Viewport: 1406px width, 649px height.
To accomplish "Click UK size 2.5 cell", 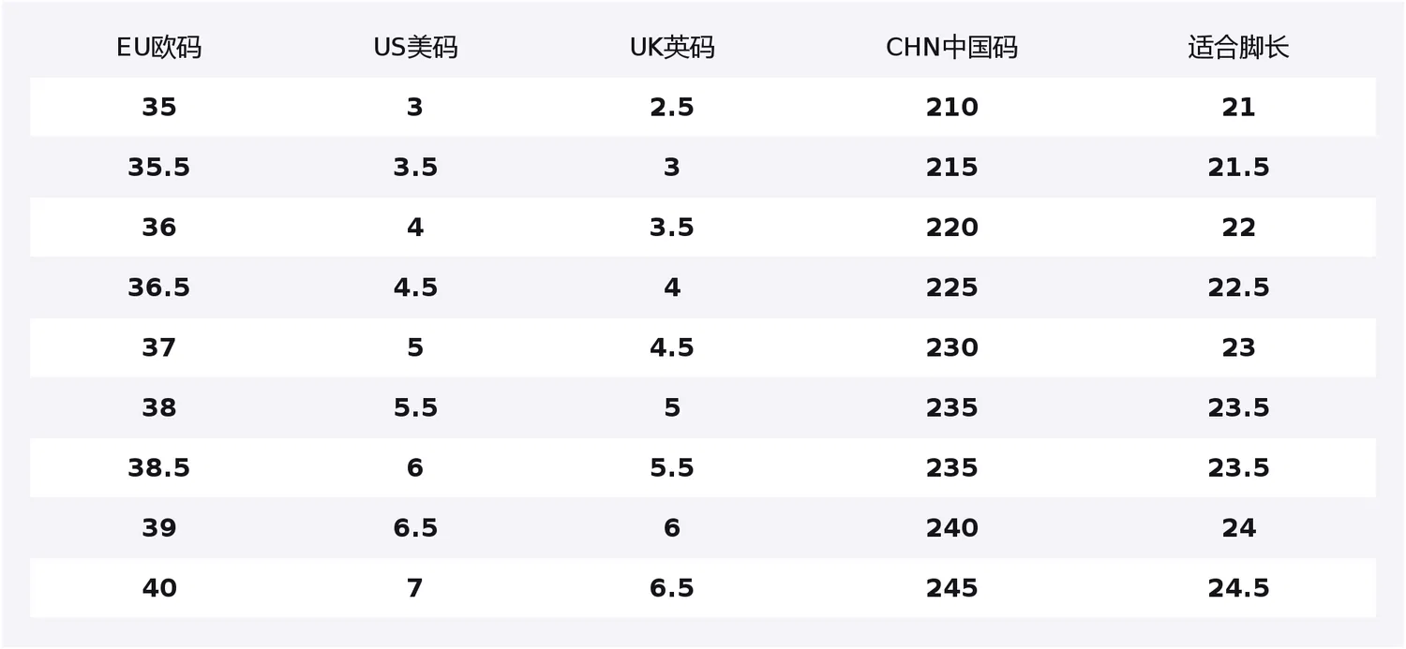I will [x=672, y=108].
